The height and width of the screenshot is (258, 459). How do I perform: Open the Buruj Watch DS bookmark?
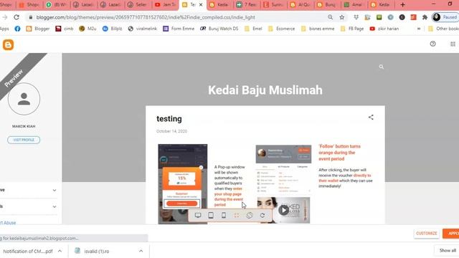point(219,29)
